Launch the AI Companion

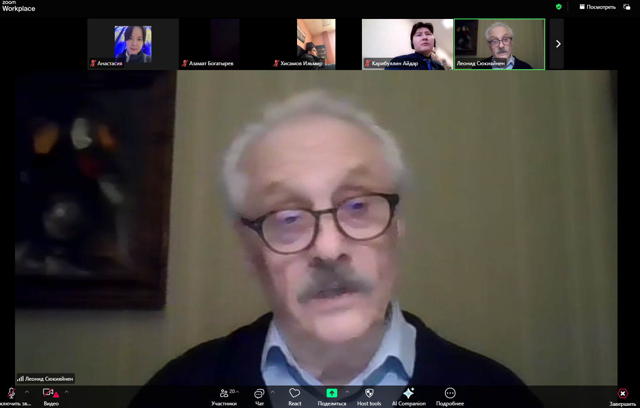409,397
